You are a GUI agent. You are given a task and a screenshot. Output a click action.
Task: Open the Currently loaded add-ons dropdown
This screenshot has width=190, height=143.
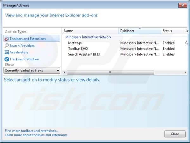click(x=32, y=71)
